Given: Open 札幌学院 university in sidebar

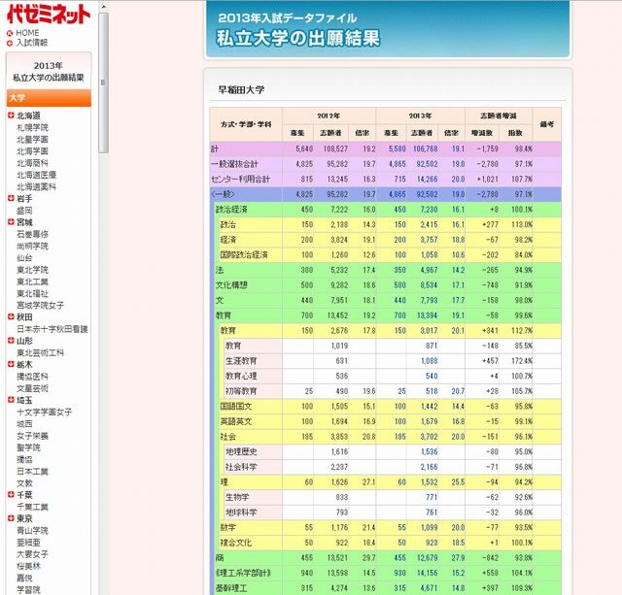Looking at the screenshot, I should (x=32, y=127).
